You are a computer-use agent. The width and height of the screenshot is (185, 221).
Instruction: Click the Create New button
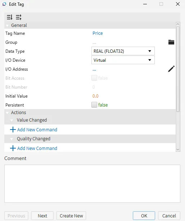coord(71,216)
